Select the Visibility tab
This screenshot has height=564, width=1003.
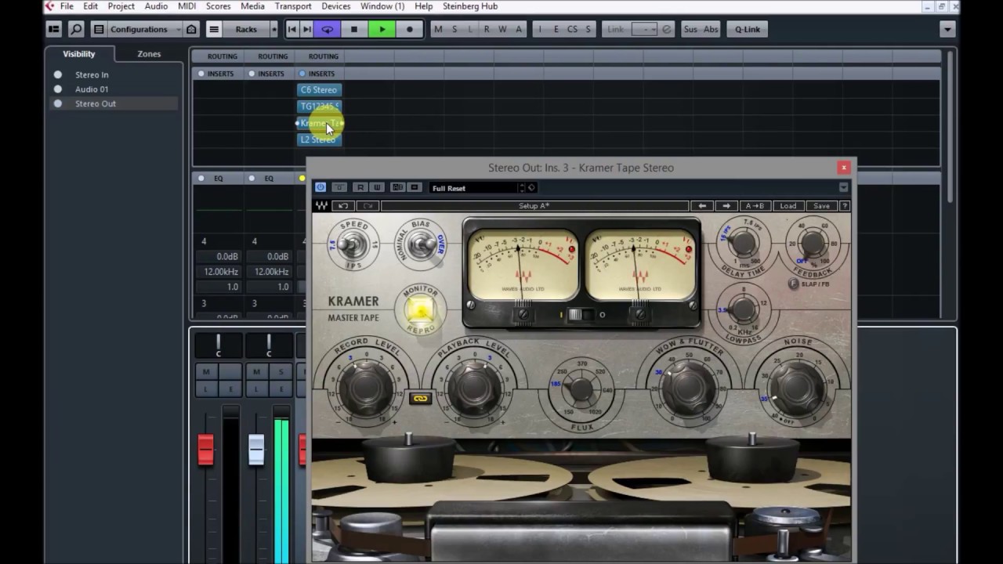coord(79,54)
